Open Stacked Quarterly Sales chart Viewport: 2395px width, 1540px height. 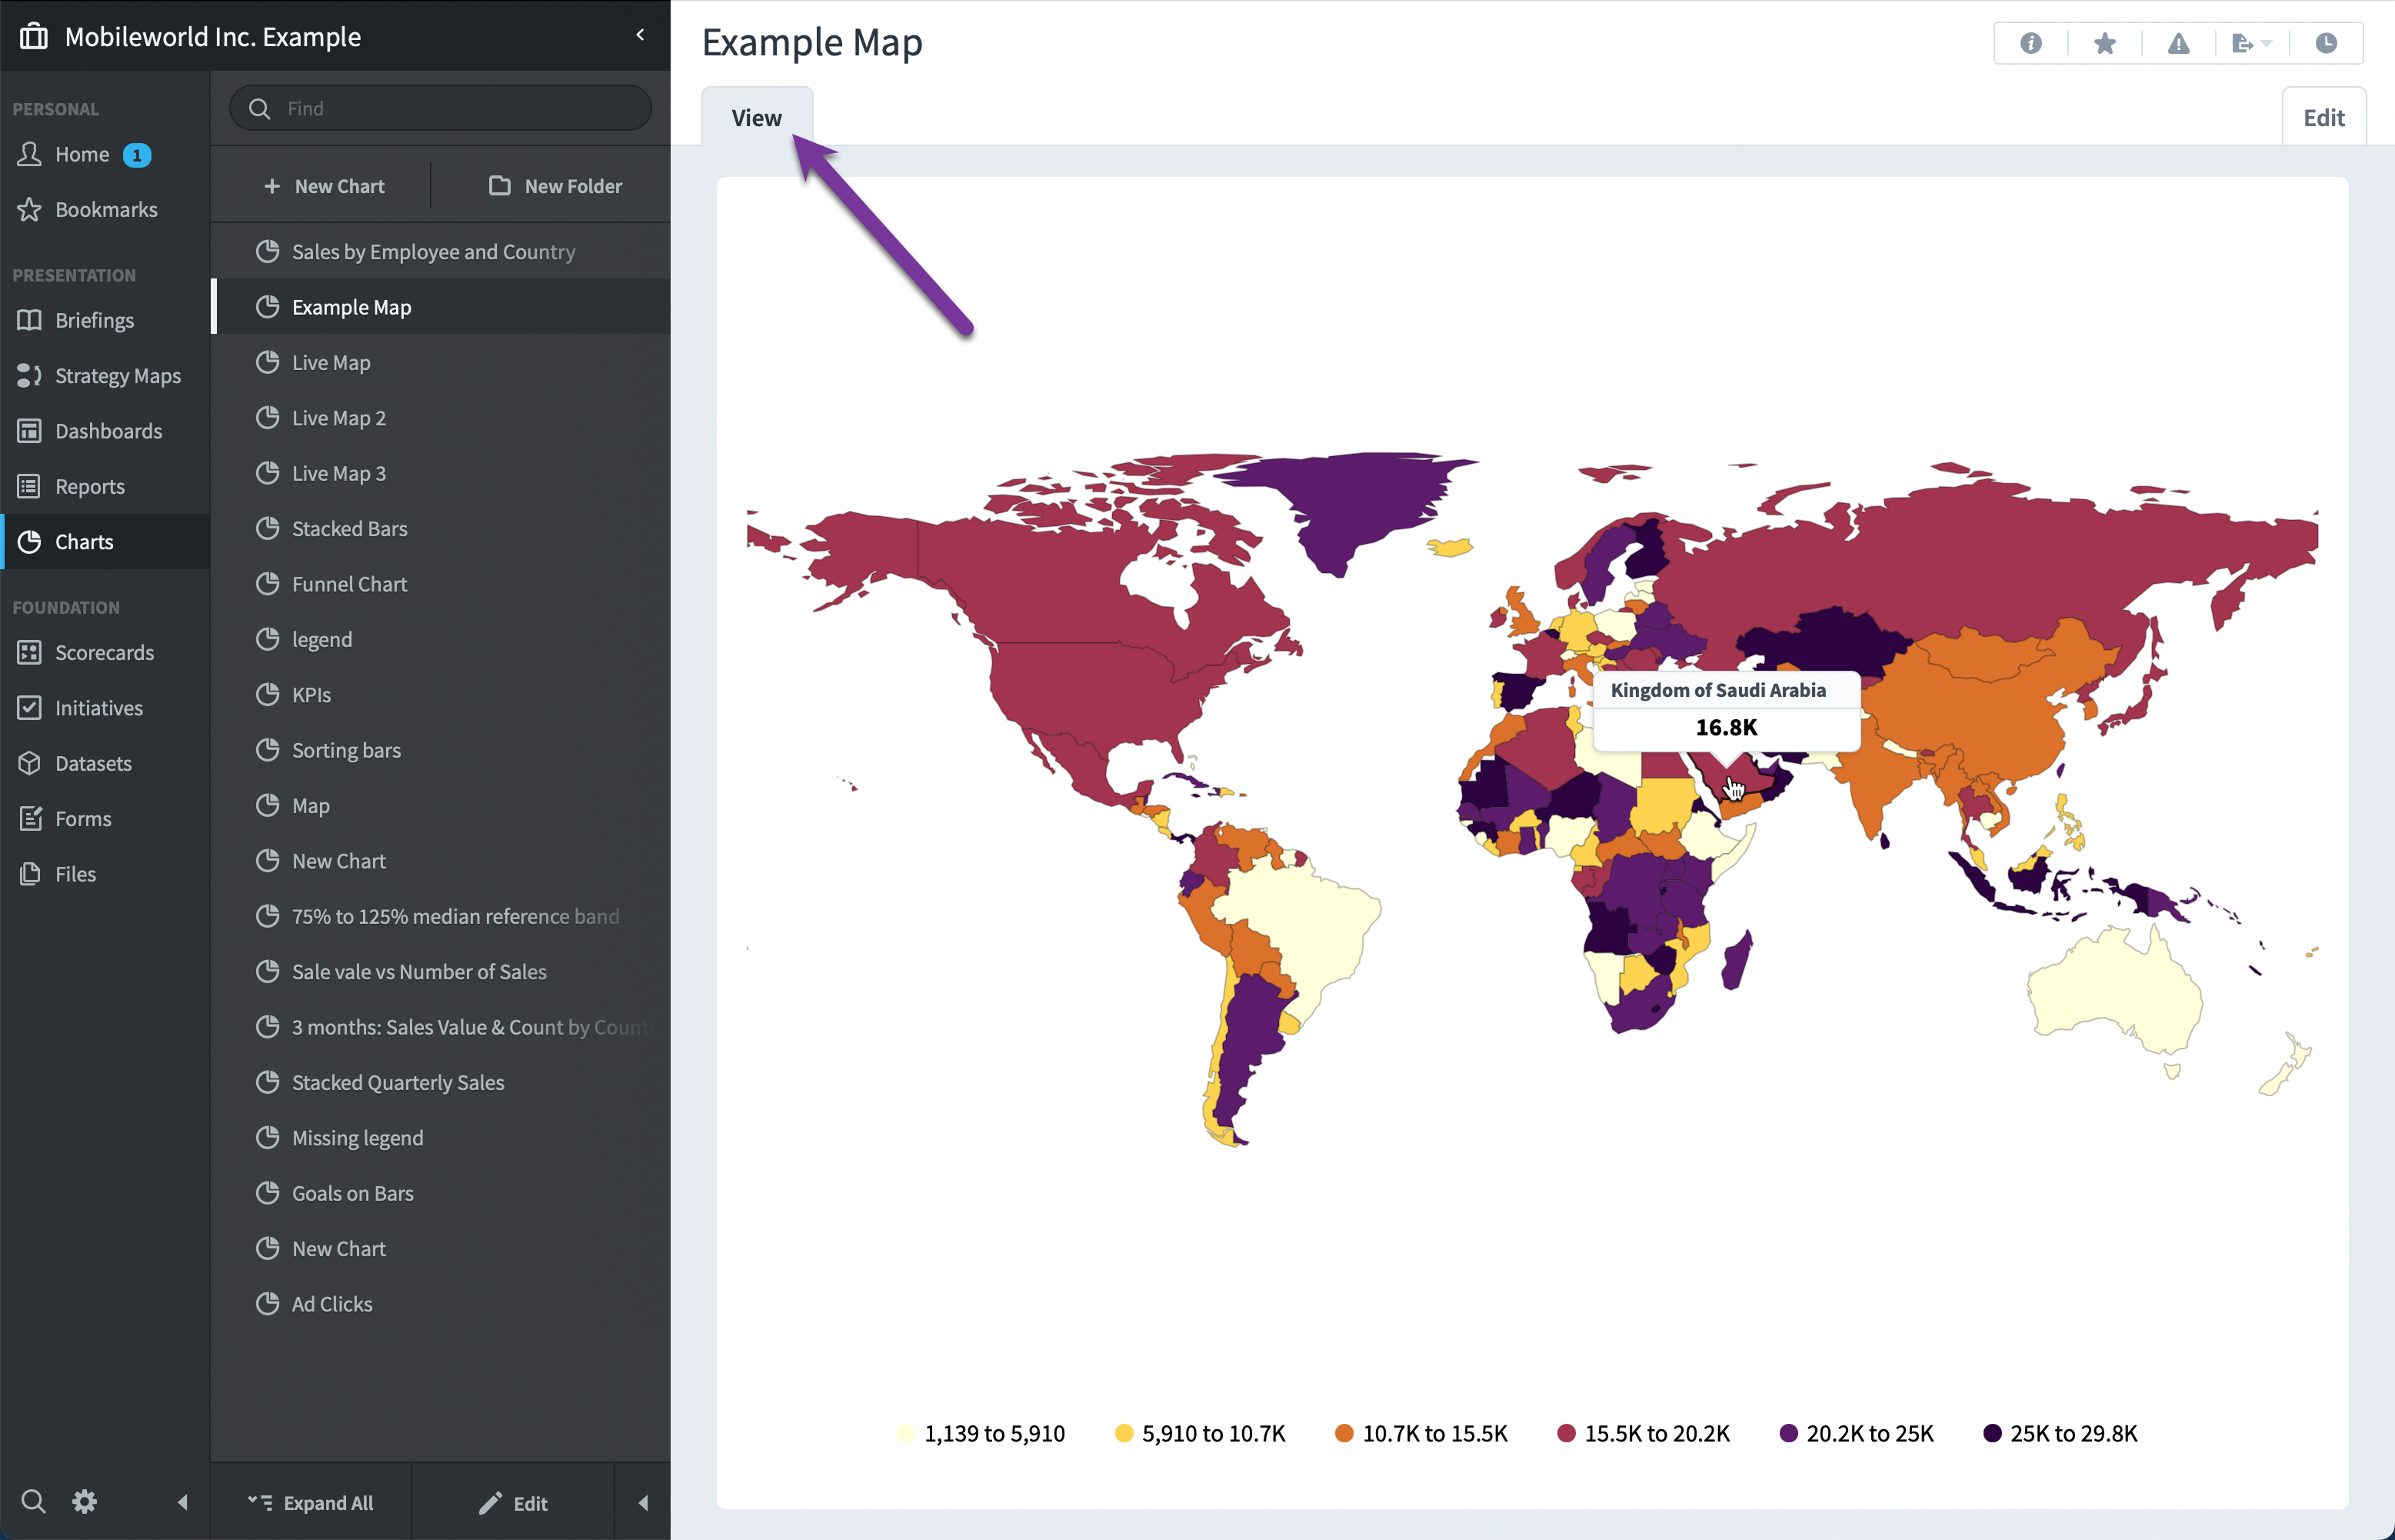pyautogui.click(x=441, y=1082)
